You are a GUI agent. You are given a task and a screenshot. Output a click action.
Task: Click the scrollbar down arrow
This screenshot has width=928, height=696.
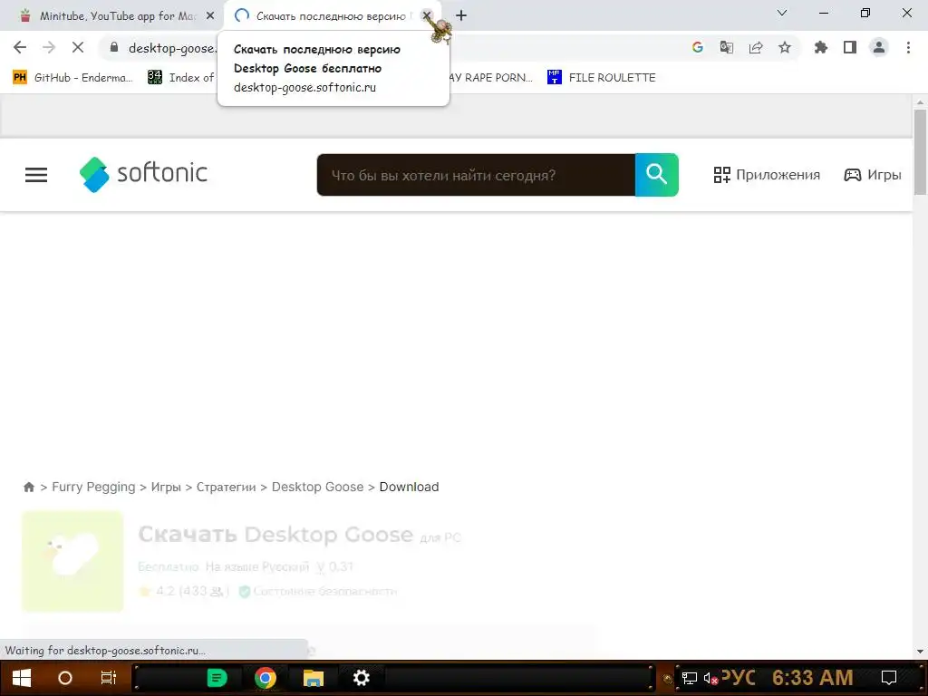[x=920, y=652]
